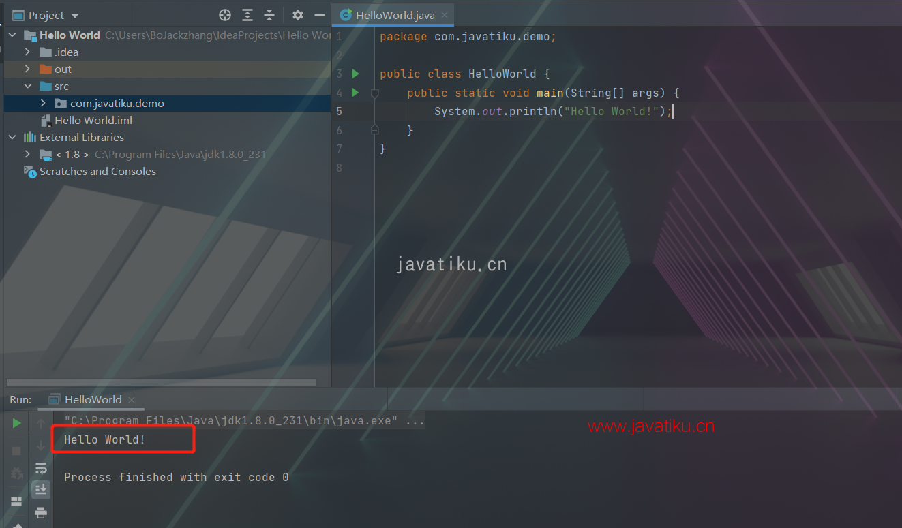This screenshot has width=902, height=528.
Task: Click the Up the Stack Trace arrow
Action: (41, 423)
